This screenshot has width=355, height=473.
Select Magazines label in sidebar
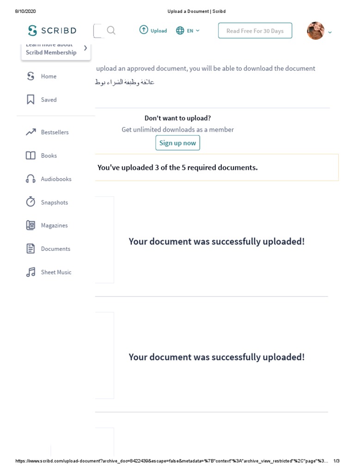(55, 225)
